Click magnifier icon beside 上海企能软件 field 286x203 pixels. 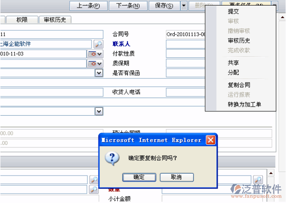click(98, 44)
